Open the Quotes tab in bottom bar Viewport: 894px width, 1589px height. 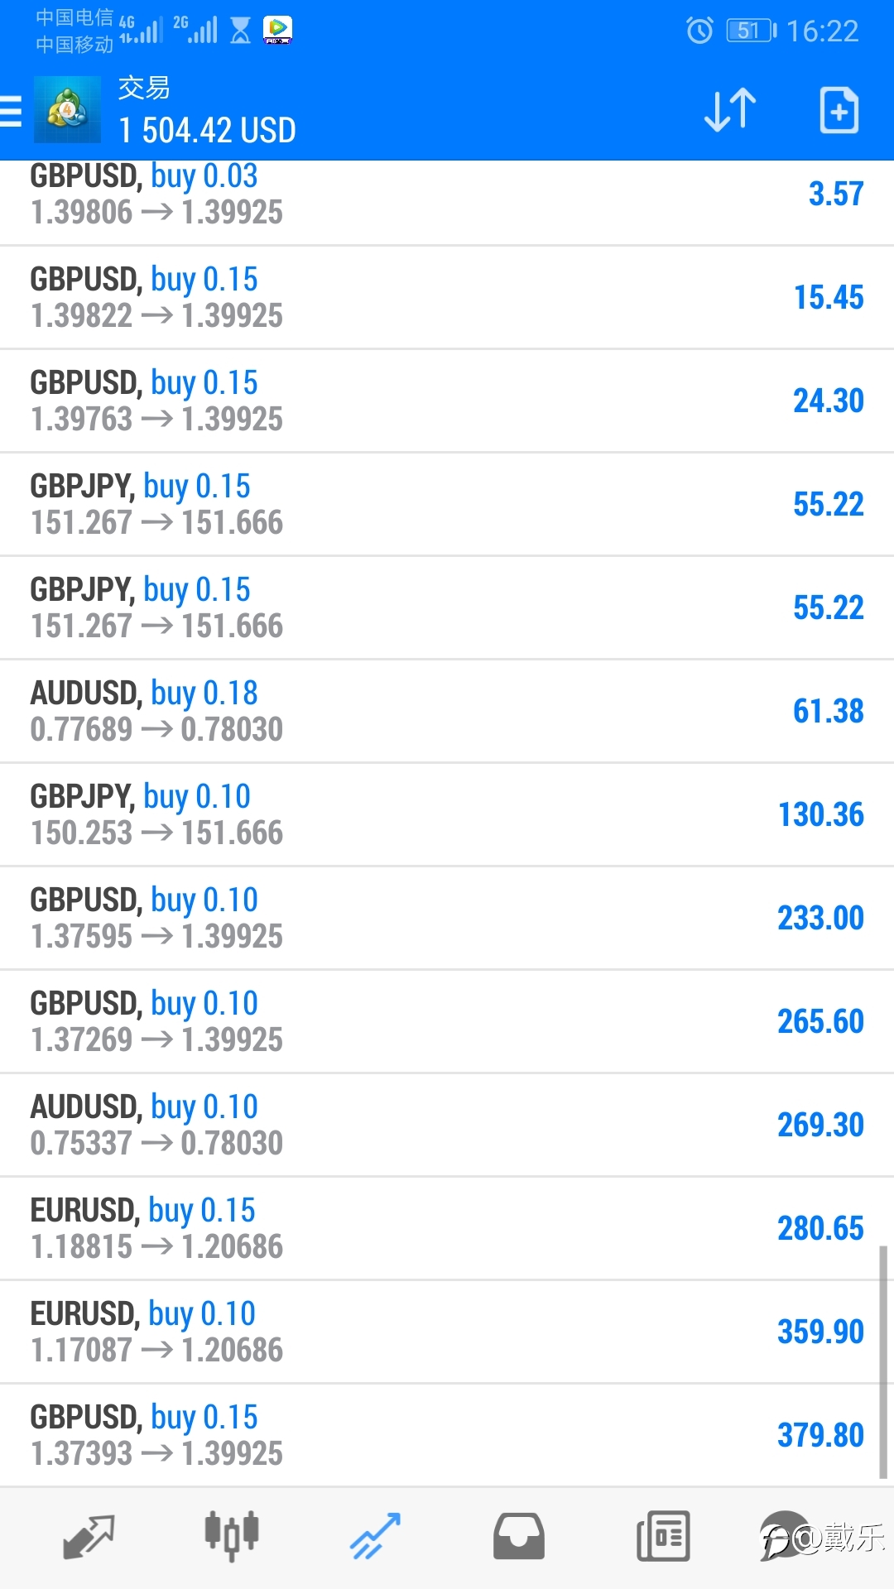[89, 1537]
